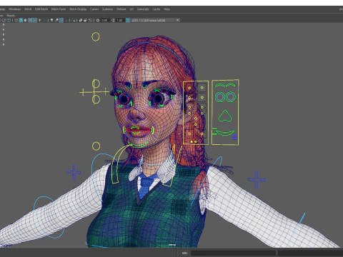Open the Mesh Tools menu
Screen dimensions: 343x257
tap(59, 9)
